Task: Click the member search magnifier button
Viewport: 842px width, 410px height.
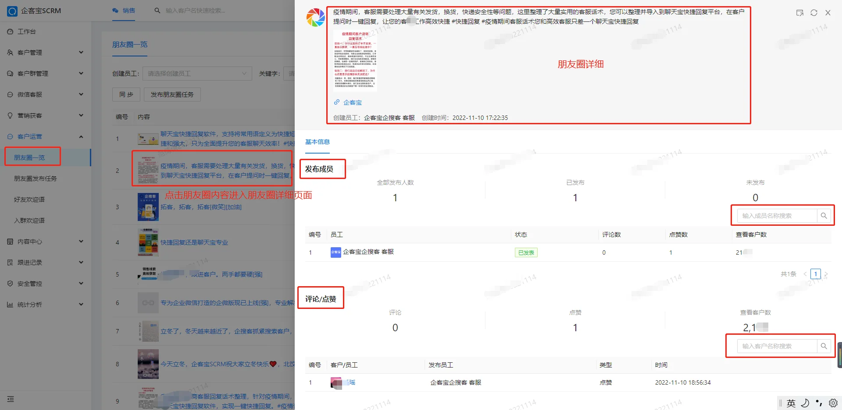Action: click(x=824, y=216)
